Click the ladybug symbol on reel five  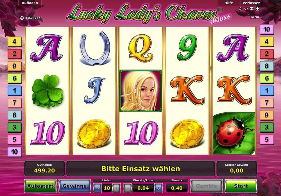coord(234,133)
